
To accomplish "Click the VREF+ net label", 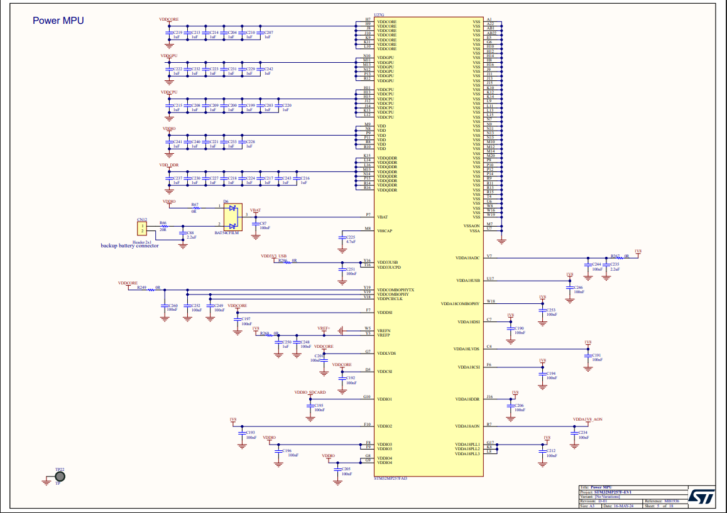I will pos(324,328).
